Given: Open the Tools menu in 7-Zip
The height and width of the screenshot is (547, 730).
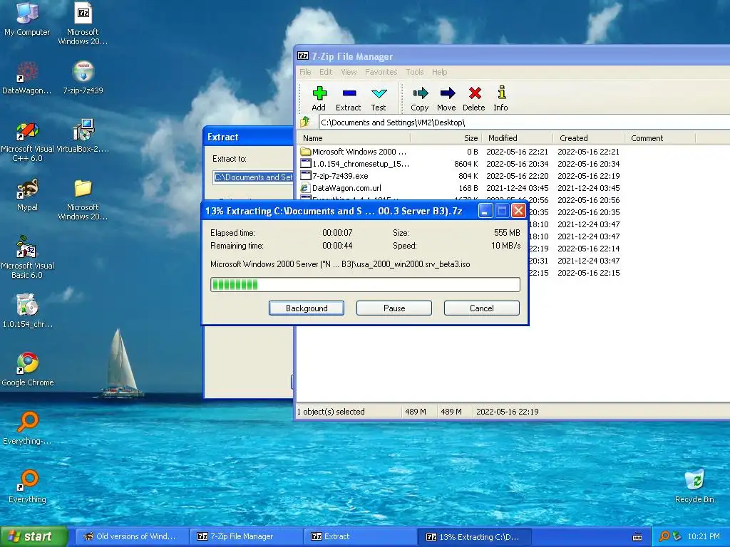Looking at the screenshot, I should (x=415, y=72).
